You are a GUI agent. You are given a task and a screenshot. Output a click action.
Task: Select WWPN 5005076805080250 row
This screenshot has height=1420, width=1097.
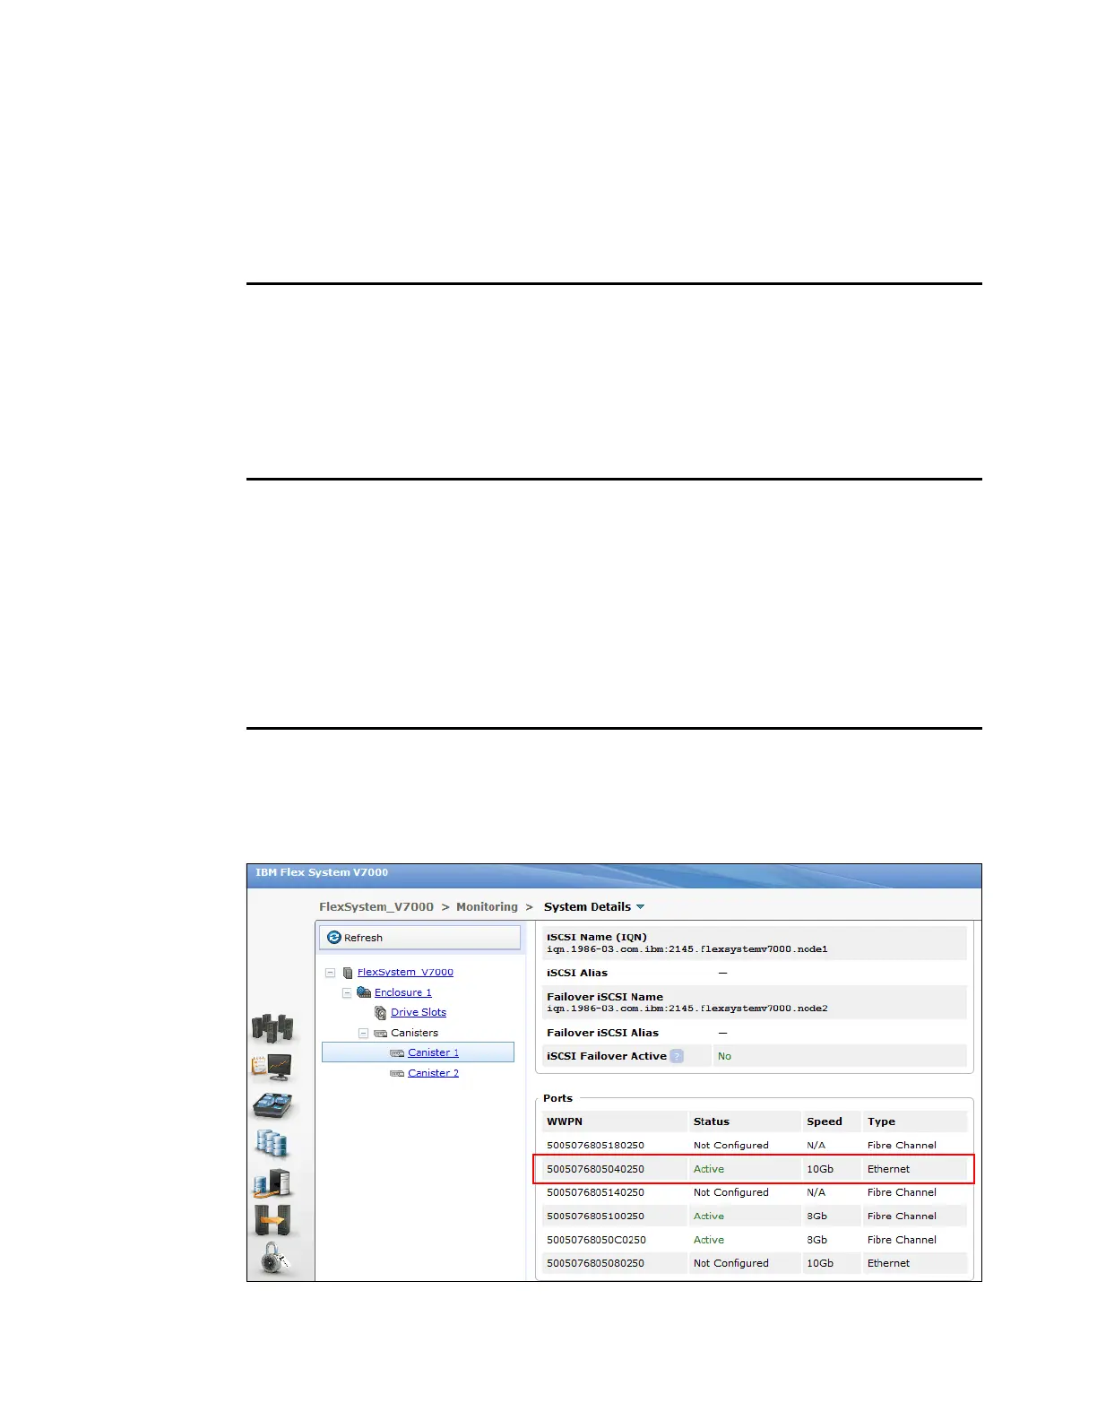point(755,1263)
